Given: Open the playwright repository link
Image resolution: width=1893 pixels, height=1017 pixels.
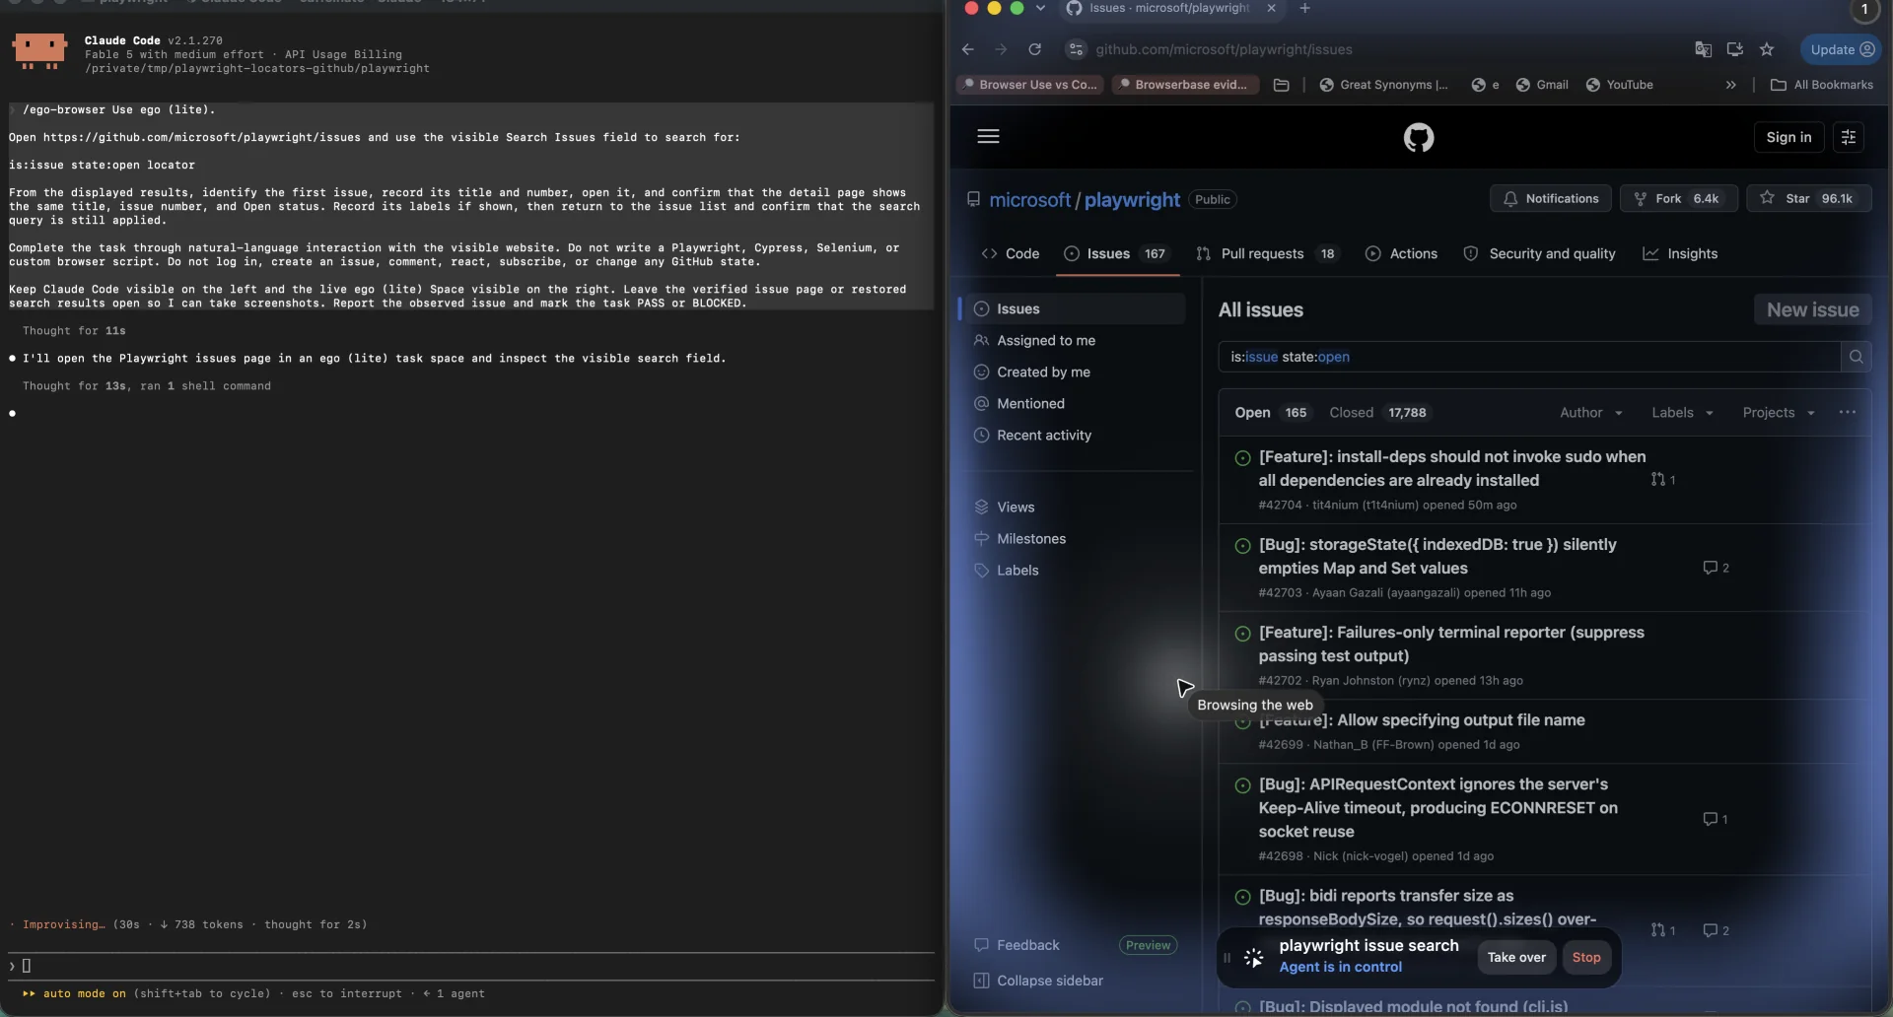Looking at the screenshot, I should pyautogui.click(x=1132, y=200).
